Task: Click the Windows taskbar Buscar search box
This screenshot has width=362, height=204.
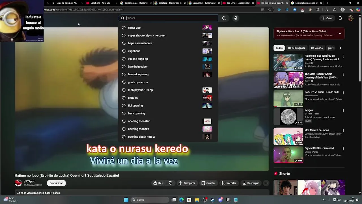Action: tap(150, 200)
